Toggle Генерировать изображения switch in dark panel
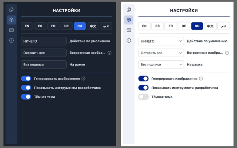 [26, 78]
